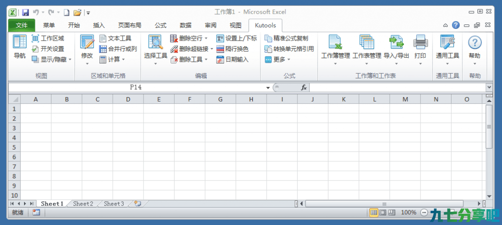Open the 删除超链接 delete hyperlinks dropdown

pyautogui.click(x=212, y=49)
